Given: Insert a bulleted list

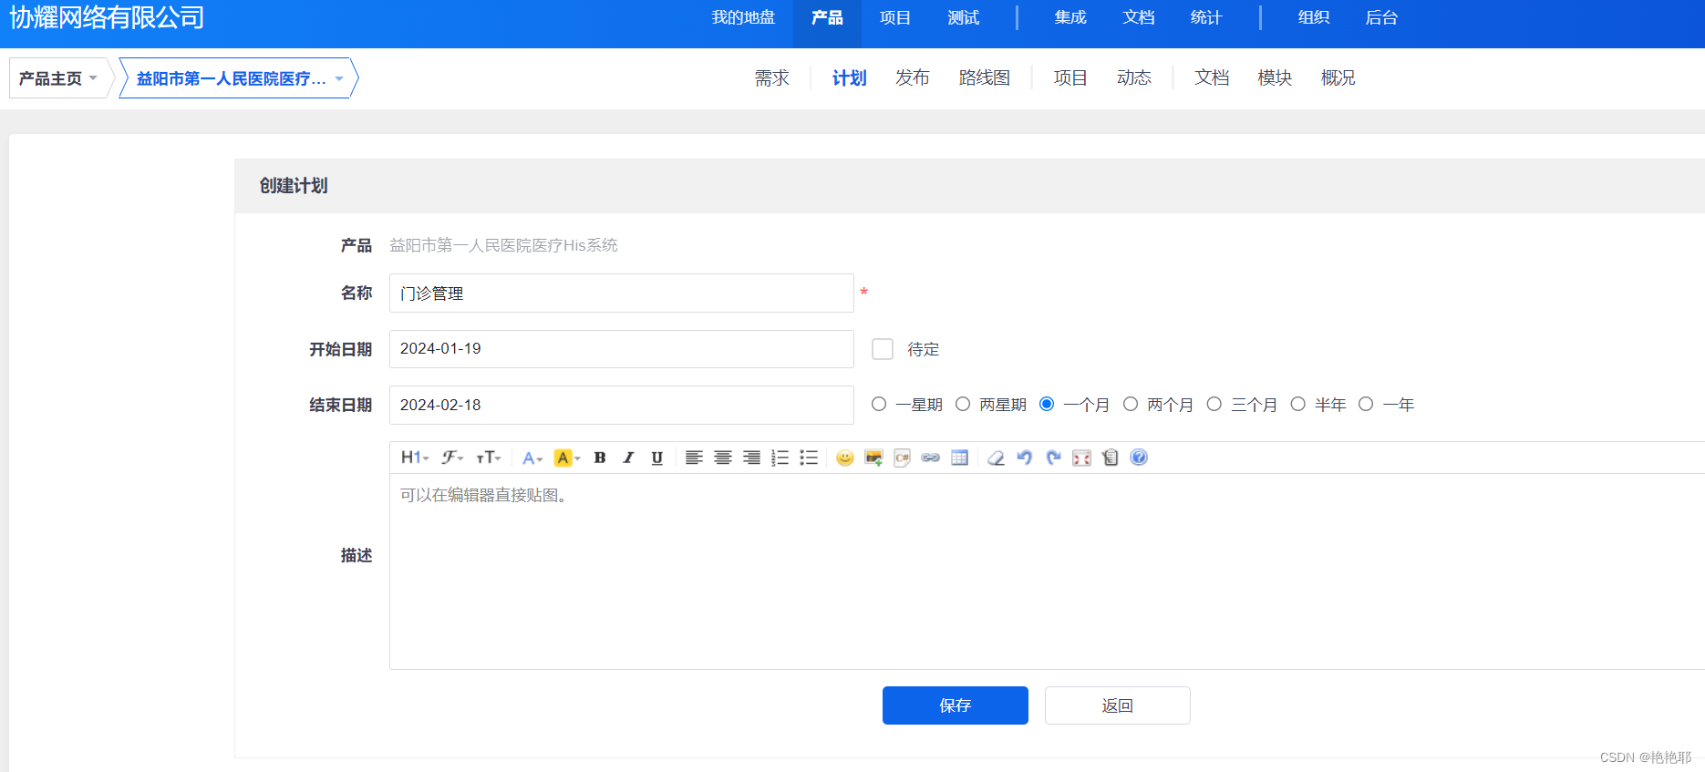Looking at the screenshot, I should 809,458.
